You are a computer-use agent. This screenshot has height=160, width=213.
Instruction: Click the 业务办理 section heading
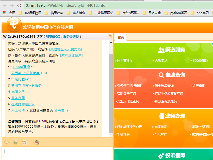point(172,116)
